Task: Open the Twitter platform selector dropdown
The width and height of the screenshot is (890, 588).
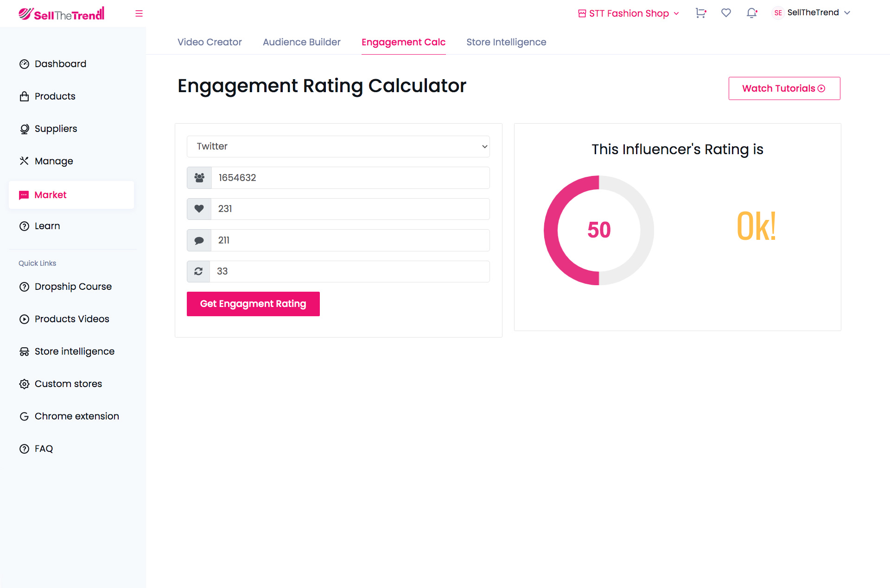Action: (338, 146)
